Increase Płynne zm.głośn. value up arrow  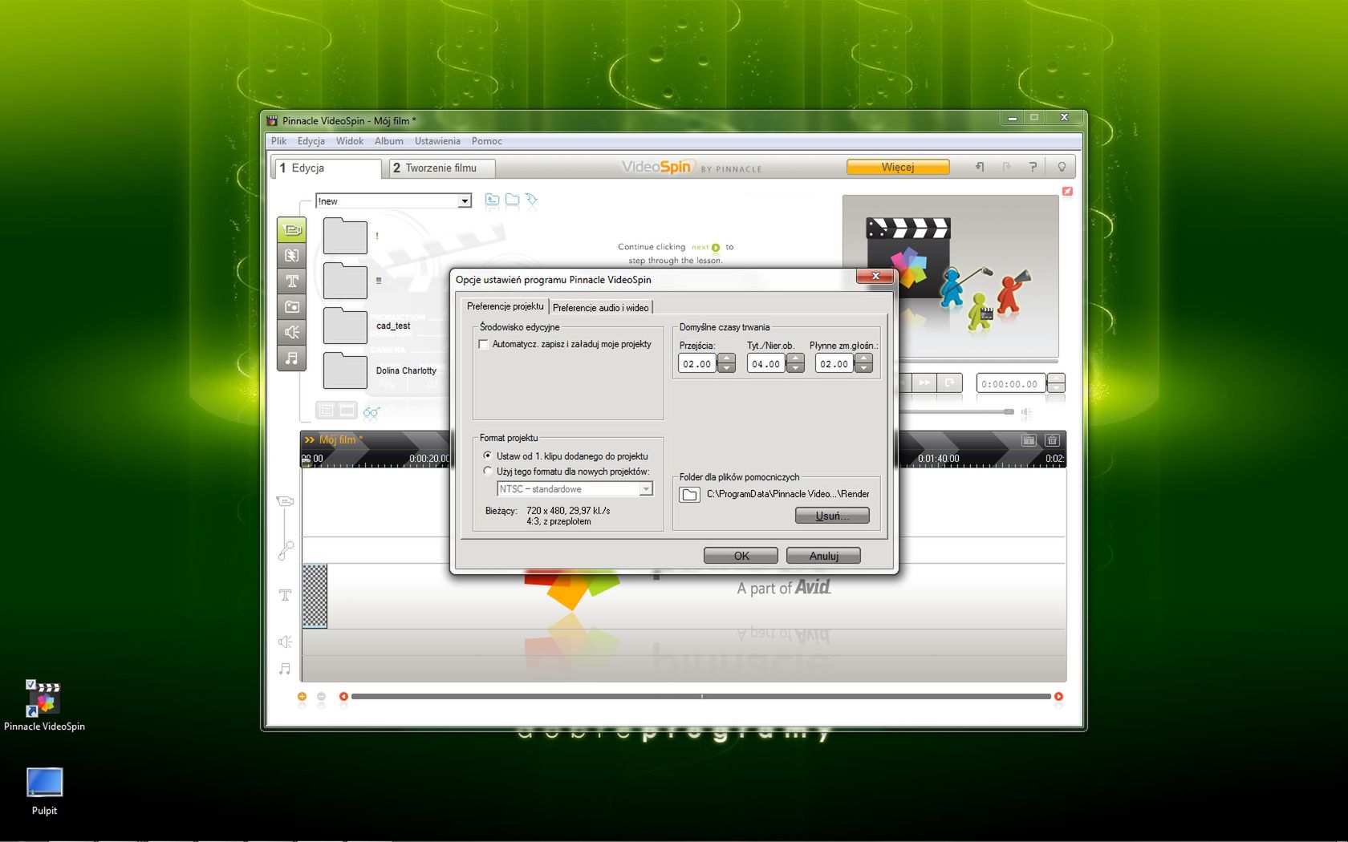(863, 358)
